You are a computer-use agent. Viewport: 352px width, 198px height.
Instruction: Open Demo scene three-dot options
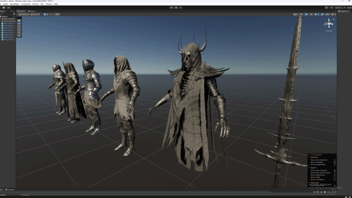pos(14,17)
